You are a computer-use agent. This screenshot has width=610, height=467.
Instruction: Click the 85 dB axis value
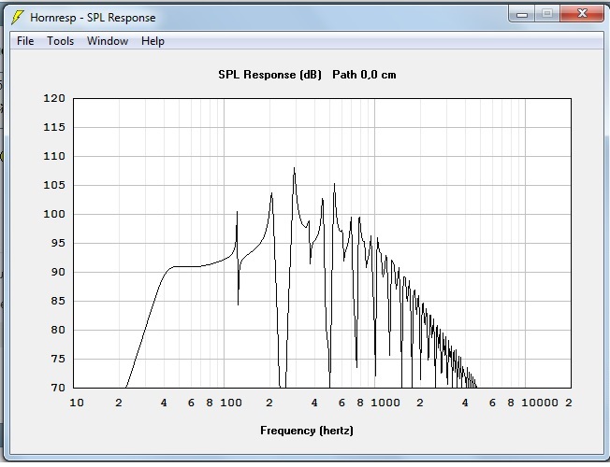pyautogui.click(x=58, y=301)
